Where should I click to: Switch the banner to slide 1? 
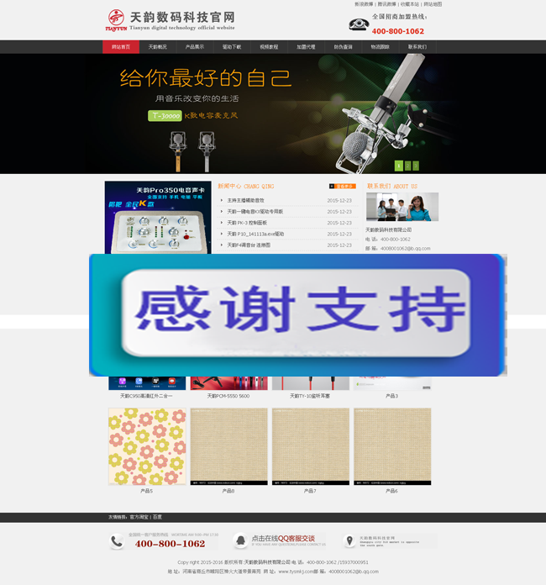[399, 166]
